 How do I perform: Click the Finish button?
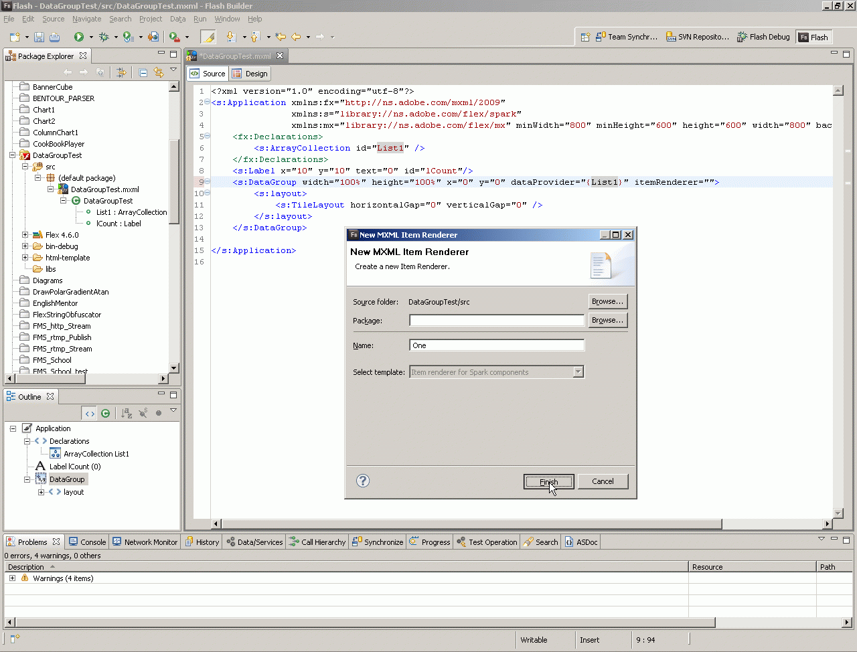pos(548,481)
